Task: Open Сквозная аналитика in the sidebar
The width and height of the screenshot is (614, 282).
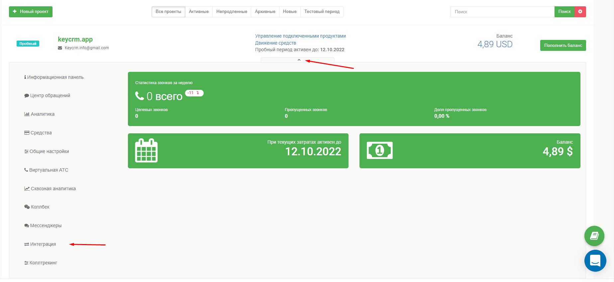Action: [x=50, y=189]
